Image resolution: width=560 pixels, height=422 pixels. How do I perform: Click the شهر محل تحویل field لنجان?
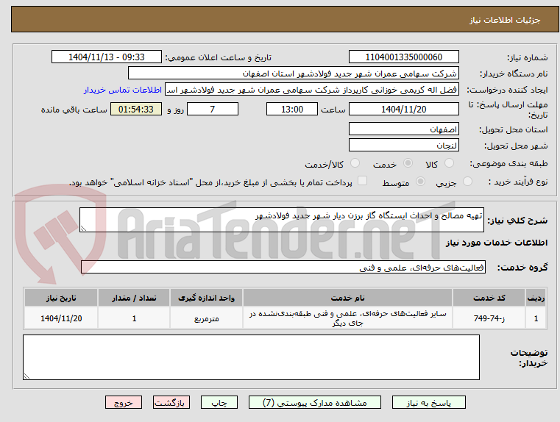point(403,146)
